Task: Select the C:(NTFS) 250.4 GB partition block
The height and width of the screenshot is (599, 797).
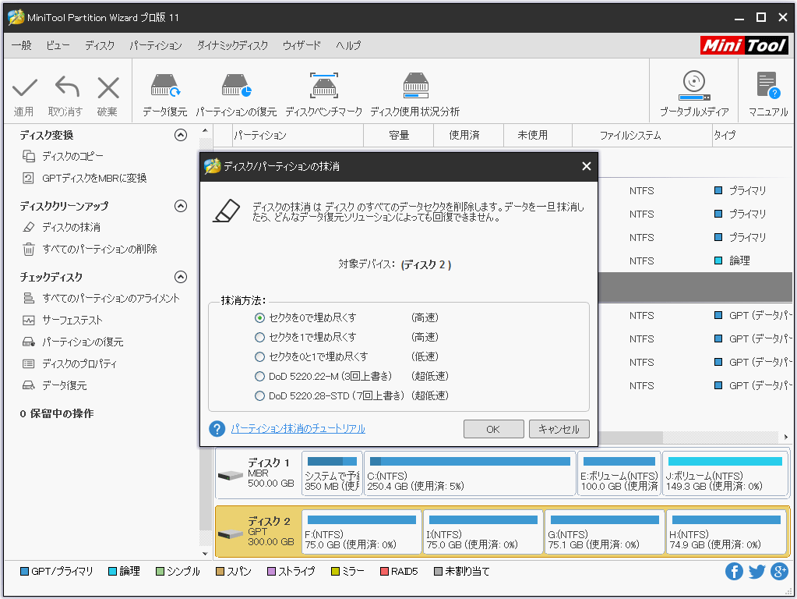Action: click(x=470, y=473)
